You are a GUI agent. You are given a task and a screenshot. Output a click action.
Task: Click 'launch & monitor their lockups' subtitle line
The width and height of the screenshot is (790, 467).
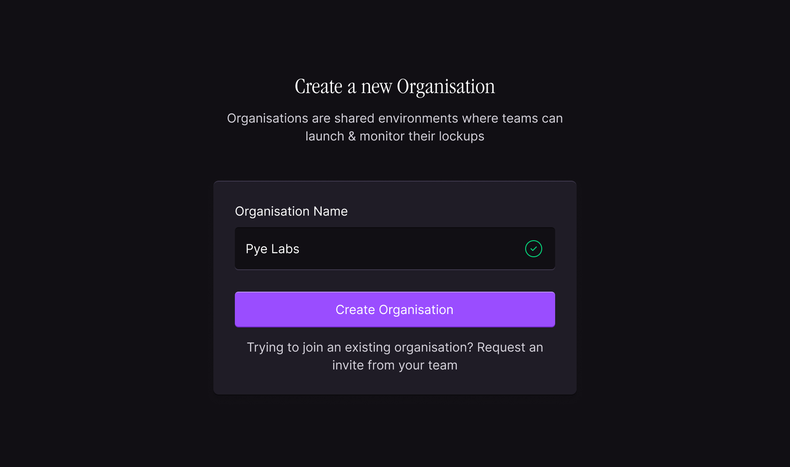tap(395, 136)
